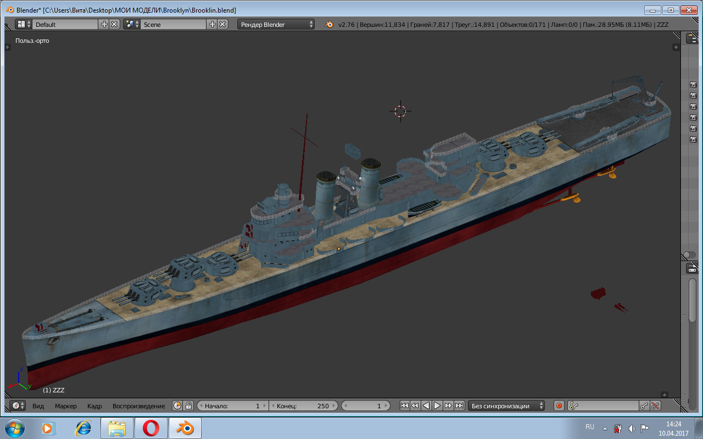Insert keyframe with the key icon
This screenshot has height=439, width=703.
coord(644,406)
